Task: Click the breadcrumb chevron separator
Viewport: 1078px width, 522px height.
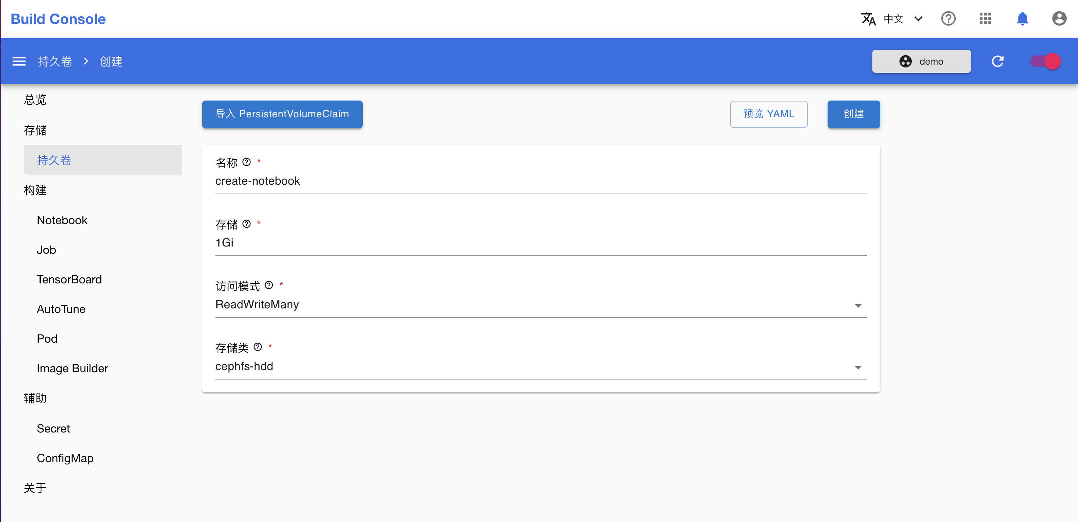Action: click(86, 61)
